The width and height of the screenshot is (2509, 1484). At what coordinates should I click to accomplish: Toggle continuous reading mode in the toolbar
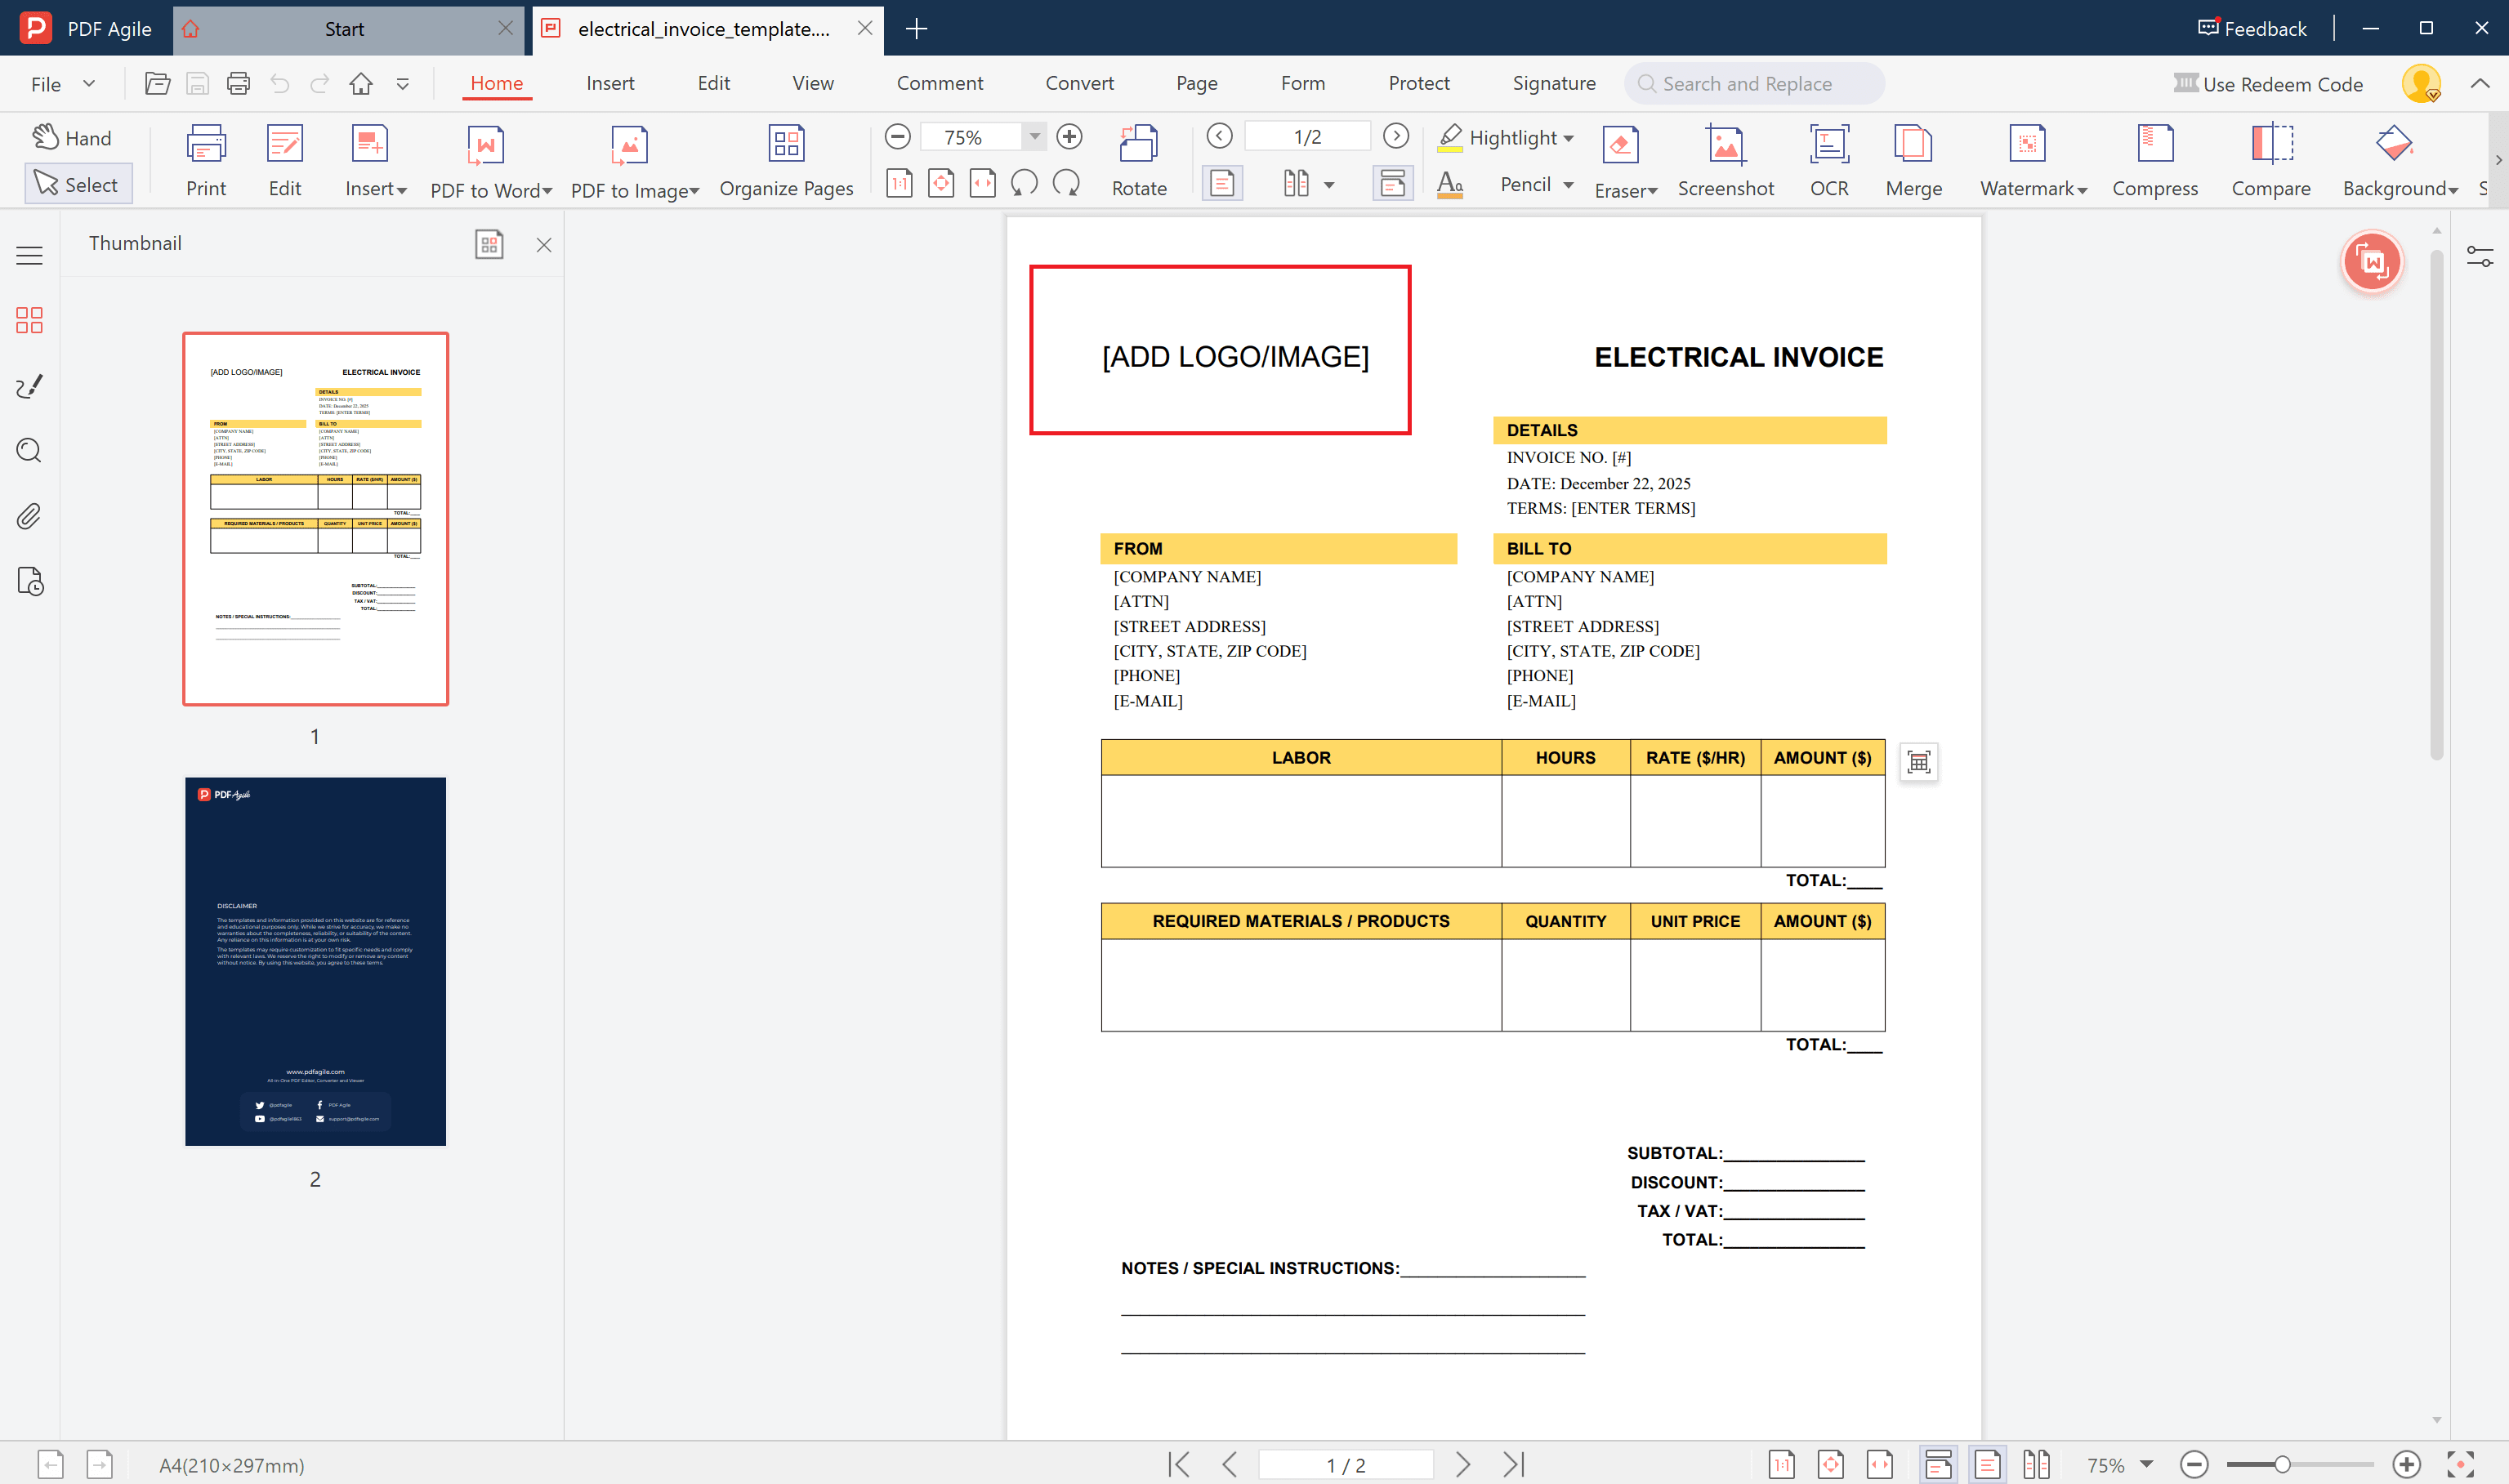pos(1393,182)
